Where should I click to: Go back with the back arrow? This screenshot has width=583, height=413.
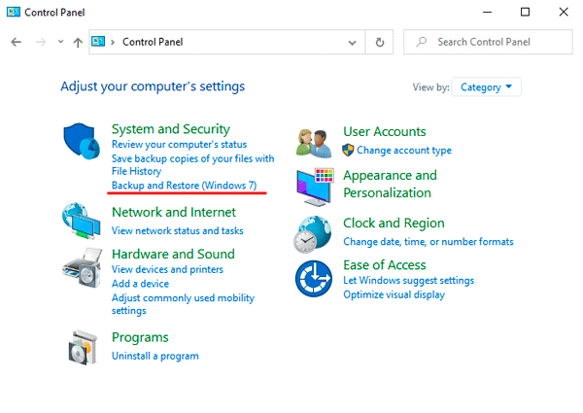click(16, 42)
